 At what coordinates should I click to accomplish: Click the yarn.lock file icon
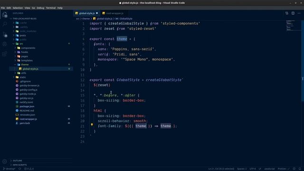(17, 123)
